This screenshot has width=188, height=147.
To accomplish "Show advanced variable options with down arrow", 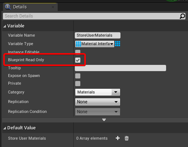I will [x=104, y=120].
